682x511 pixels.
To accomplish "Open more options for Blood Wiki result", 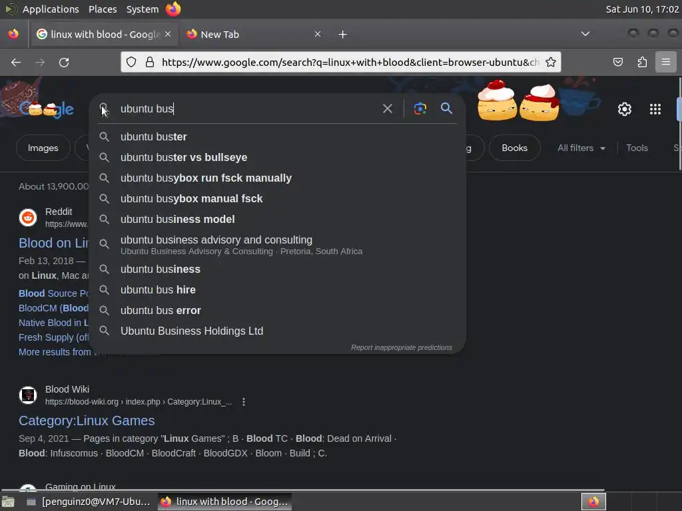I will [244, 402].
